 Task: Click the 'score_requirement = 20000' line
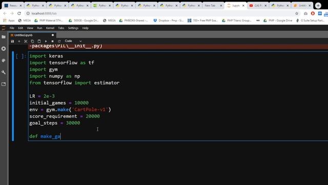point(65,116)
